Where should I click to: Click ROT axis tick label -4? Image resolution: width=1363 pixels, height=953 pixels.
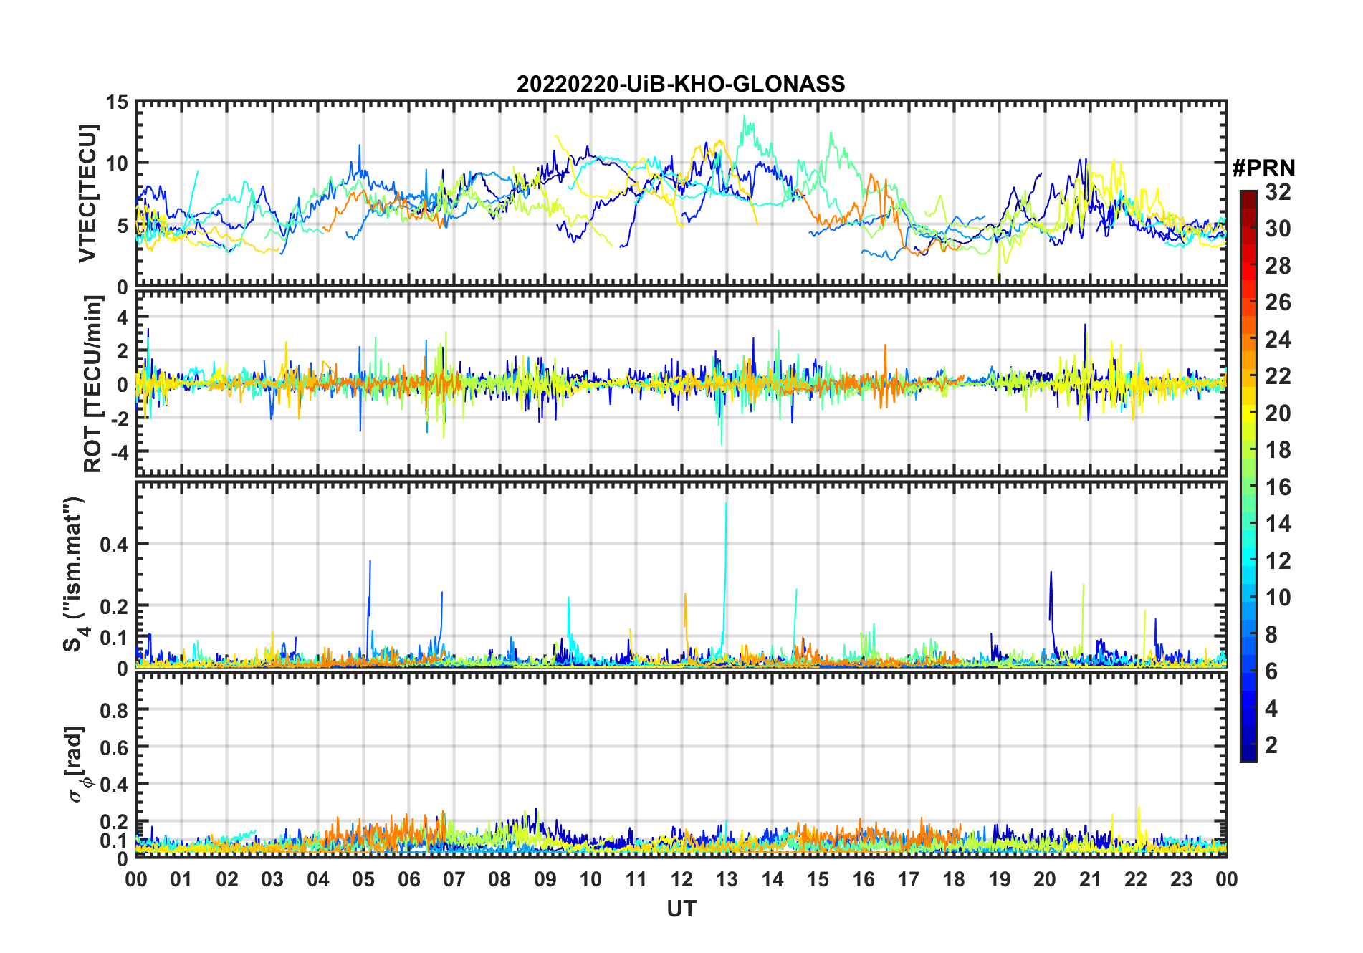click(118, 453)
